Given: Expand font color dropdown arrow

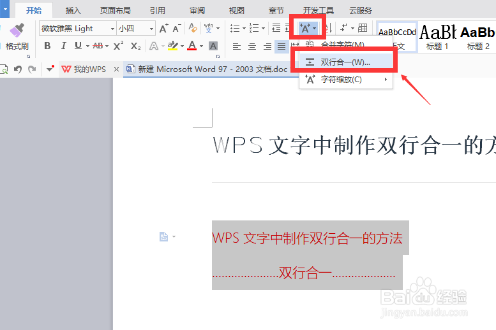Looking at the screenshot, I should tap(202, 47).
